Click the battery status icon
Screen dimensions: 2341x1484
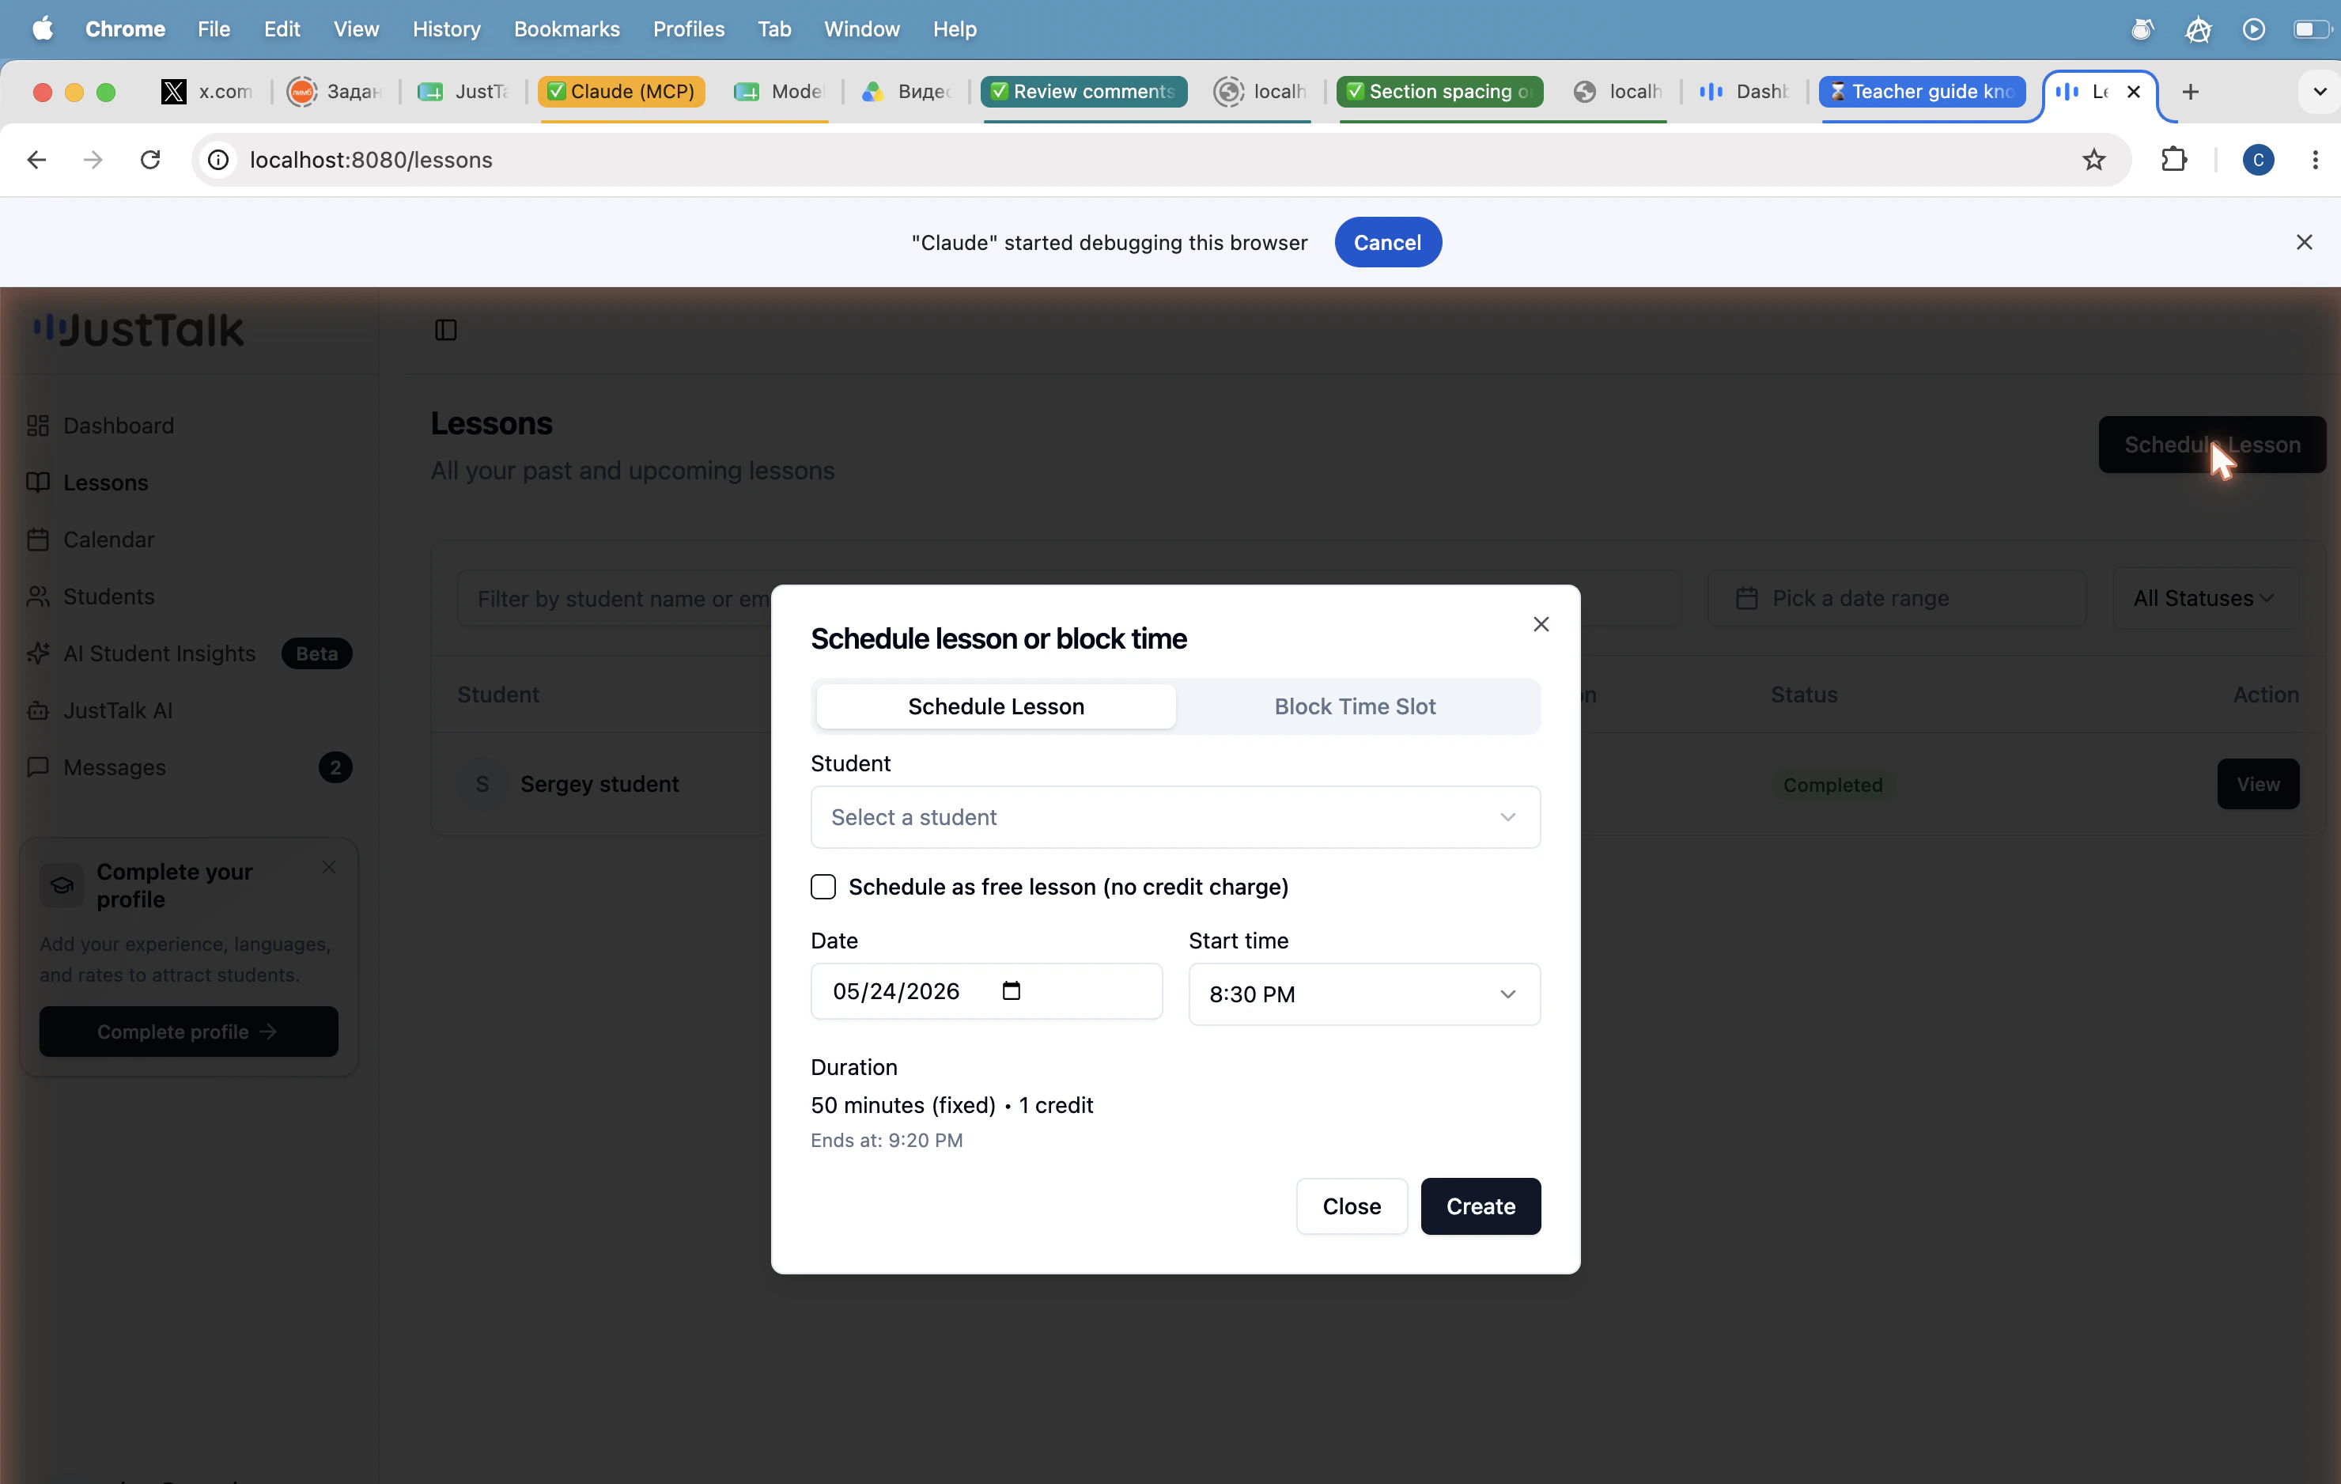(2311, 29)
